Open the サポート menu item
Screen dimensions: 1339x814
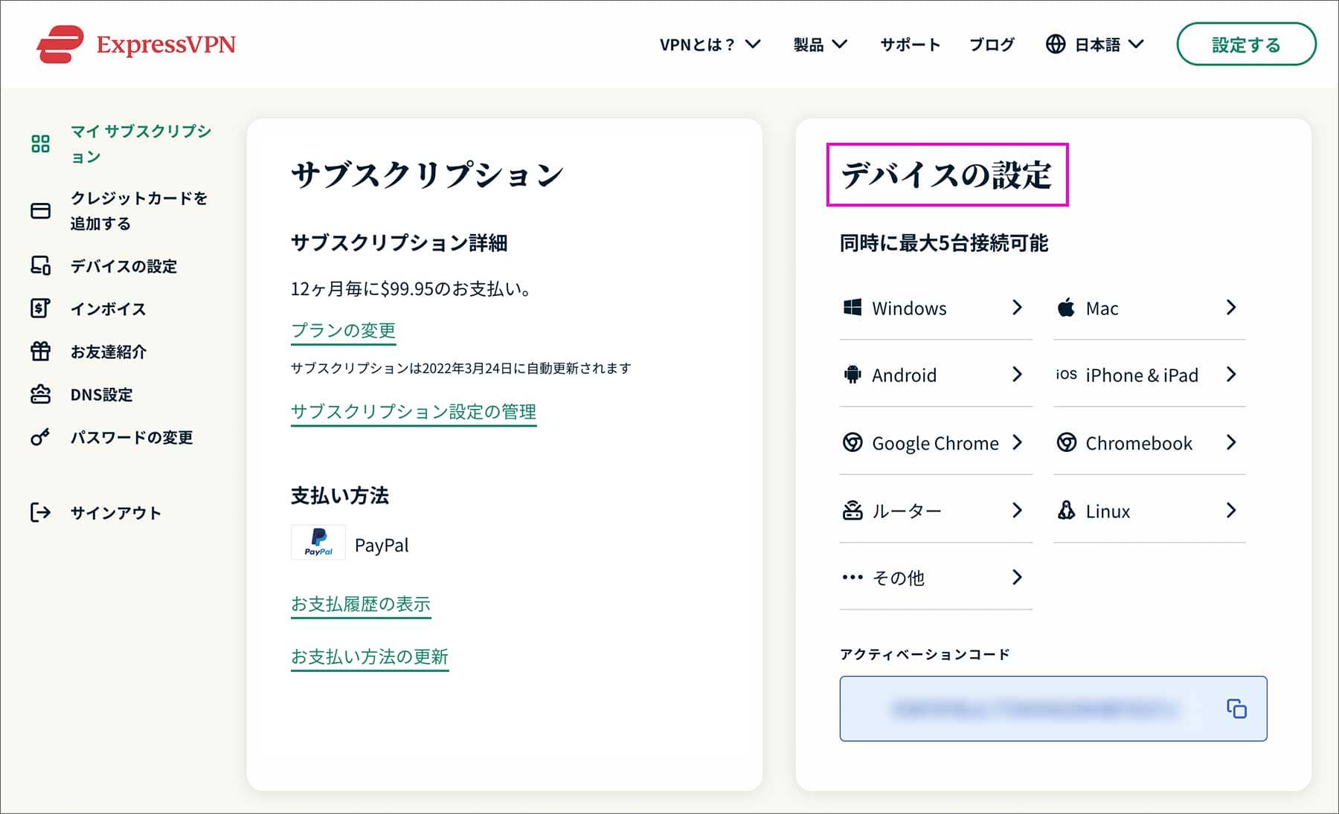coord(910,45)
